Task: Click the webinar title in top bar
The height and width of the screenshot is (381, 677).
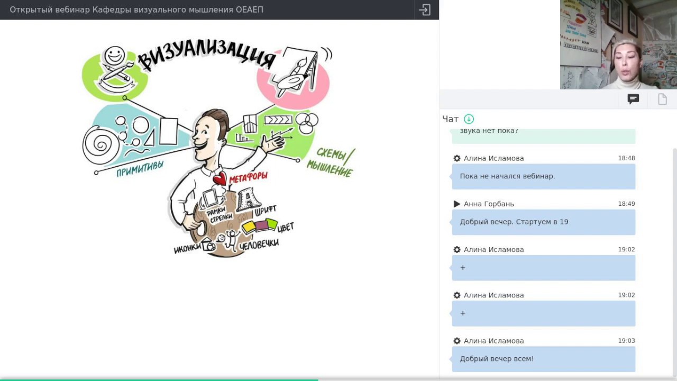Action: [136, 10]
